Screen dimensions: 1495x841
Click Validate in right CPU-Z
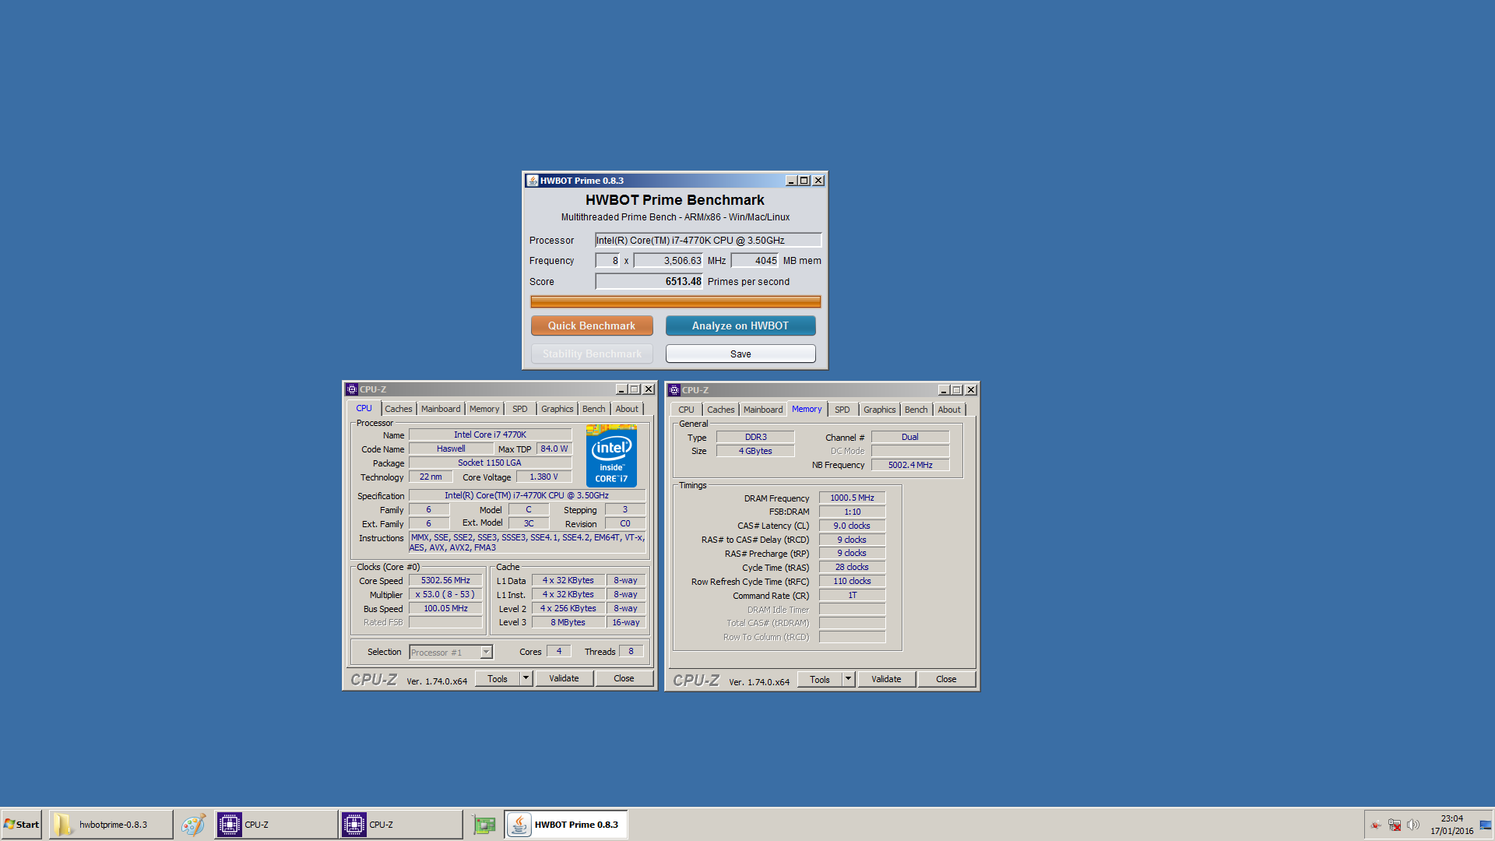pos(886,679)
